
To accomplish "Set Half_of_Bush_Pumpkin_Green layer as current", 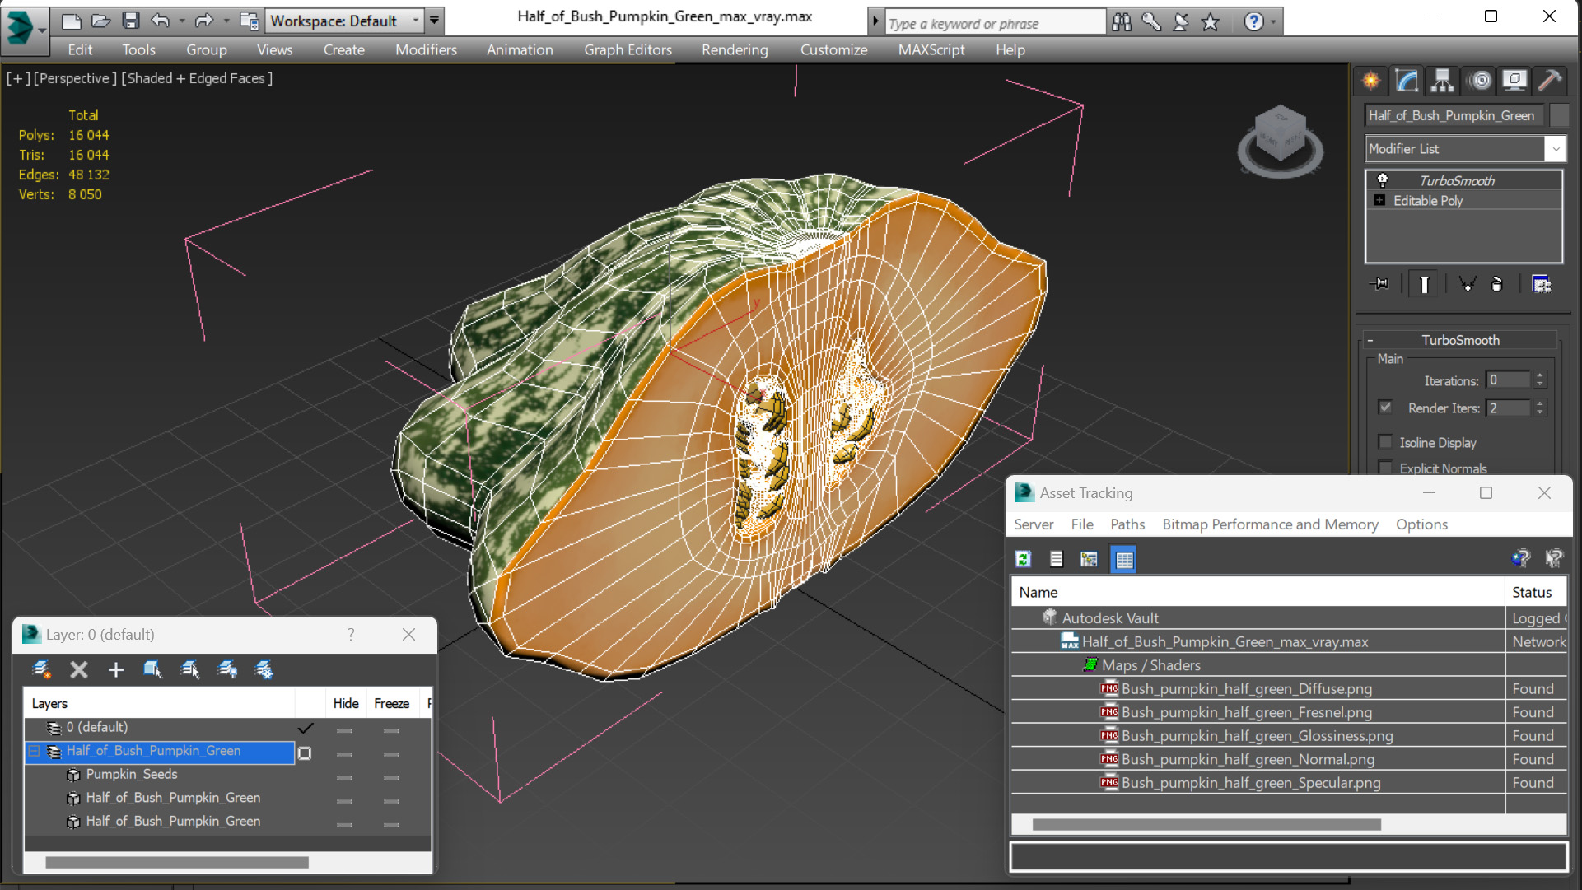I will (305, 753).
